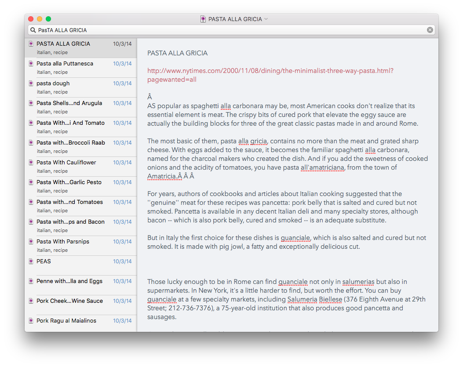Viewport: 463px width, 367px height.
Task: Click the 10/3/14 date of Pasta alla Puttanesca
Action: coord(122,63)
